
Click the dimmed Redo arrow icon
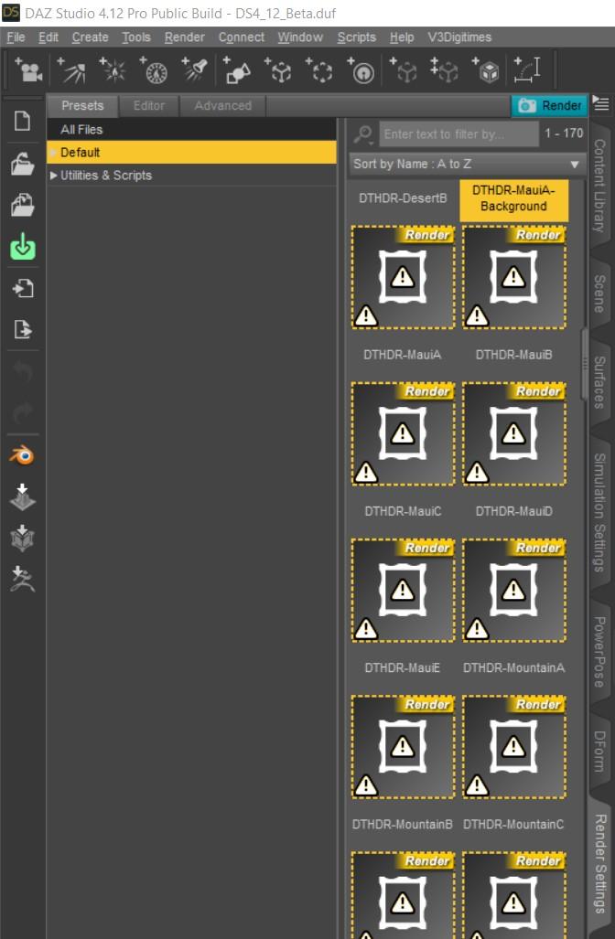23,413
